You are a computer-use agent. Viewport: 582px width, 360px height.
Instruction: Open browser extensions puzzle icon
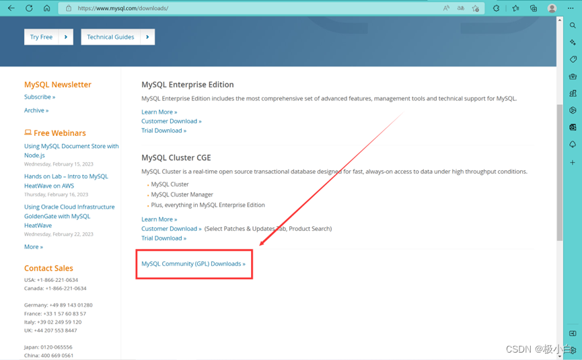[497, 8]
